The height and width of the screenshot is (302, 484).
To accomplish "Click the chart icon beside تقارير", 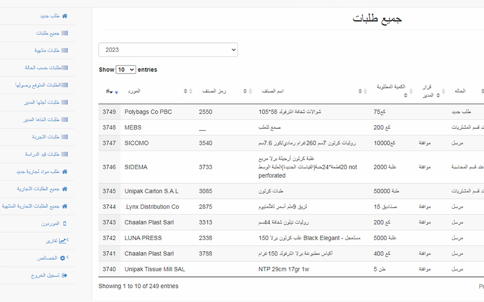I will [x=63, y=241].
